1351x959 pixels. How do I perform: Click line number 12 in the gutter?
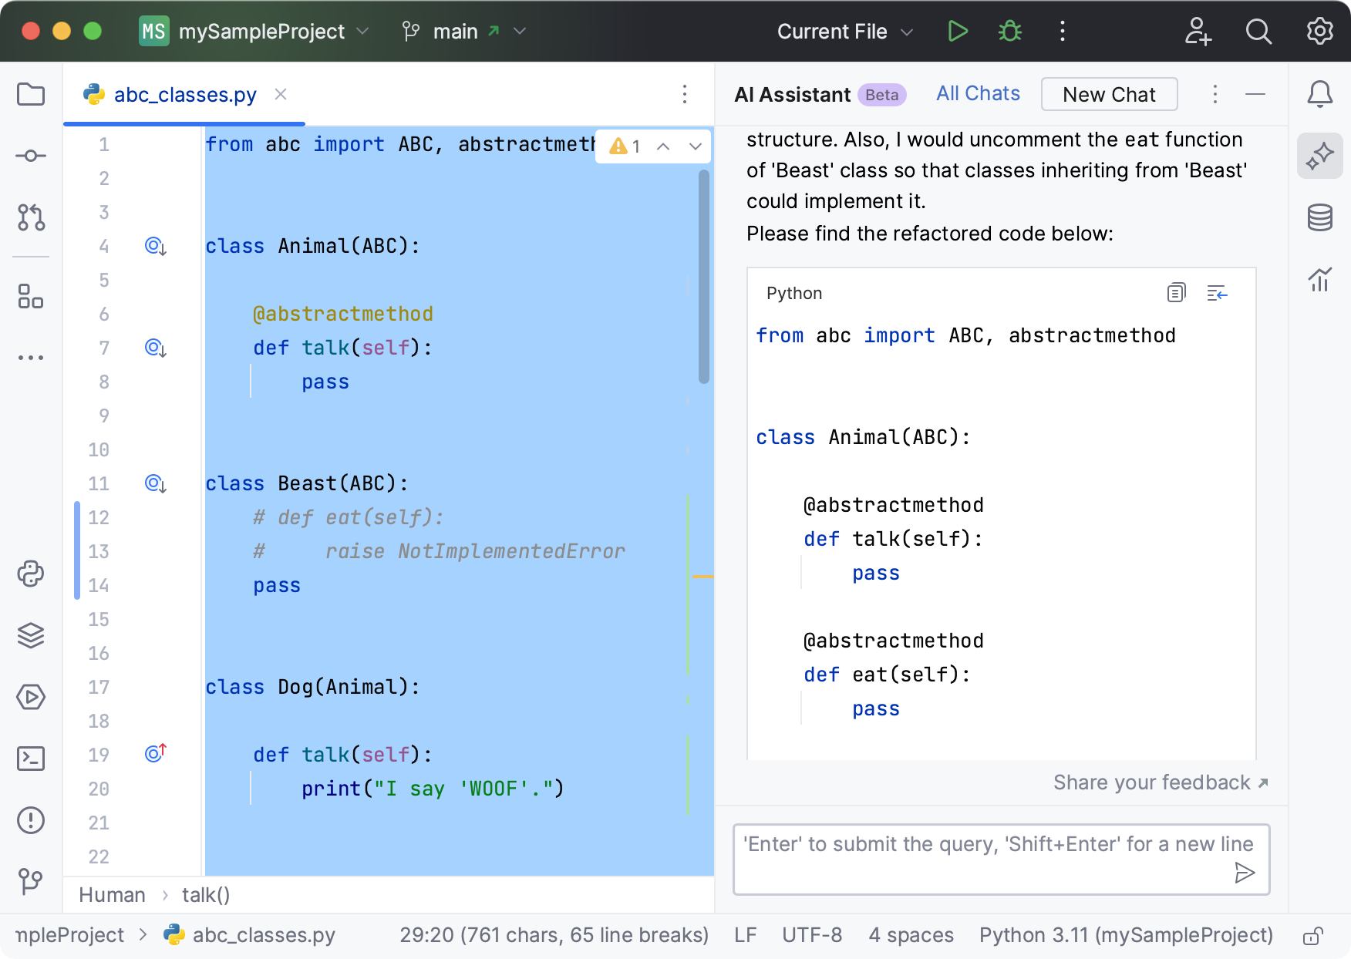pyautogui.click(x=99, y=518)
